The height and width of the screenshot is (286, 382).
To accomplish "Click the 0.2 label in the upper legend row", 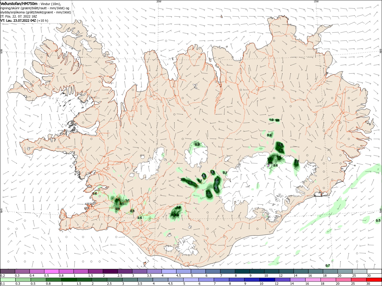I will (2, 276).
